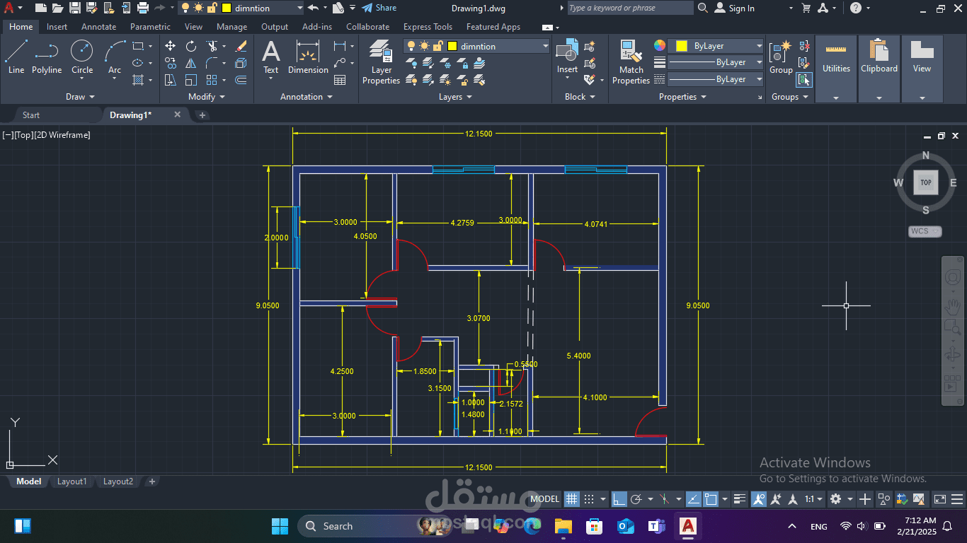Add a new drawing tab with plus
This screenshot has width=967, height=543.
202,115
